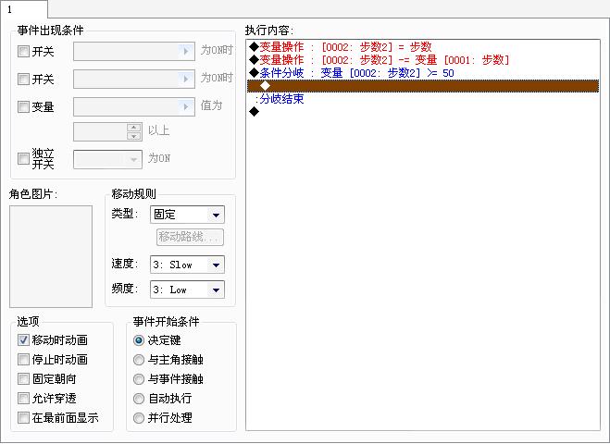
Task: Uncheck the 移动时动画 option
Action: [23, 340]
